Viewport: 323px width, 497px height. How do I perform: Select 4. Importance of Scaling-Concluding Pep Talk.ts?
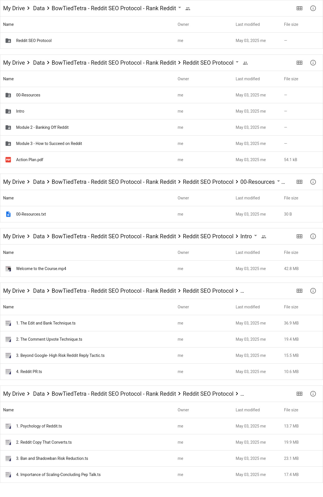pos(58,475)
